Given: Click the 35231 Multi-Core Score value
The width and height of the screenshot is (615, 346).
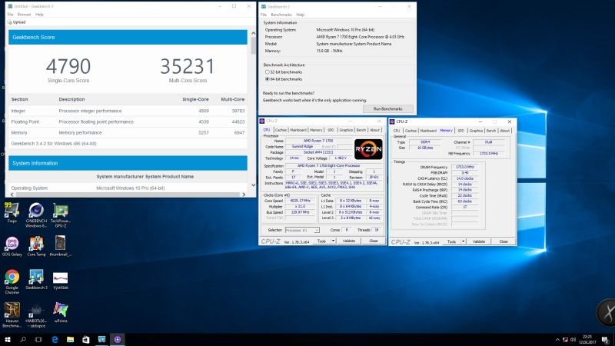Looking at the screenshot, I should (x=188, y=66).
